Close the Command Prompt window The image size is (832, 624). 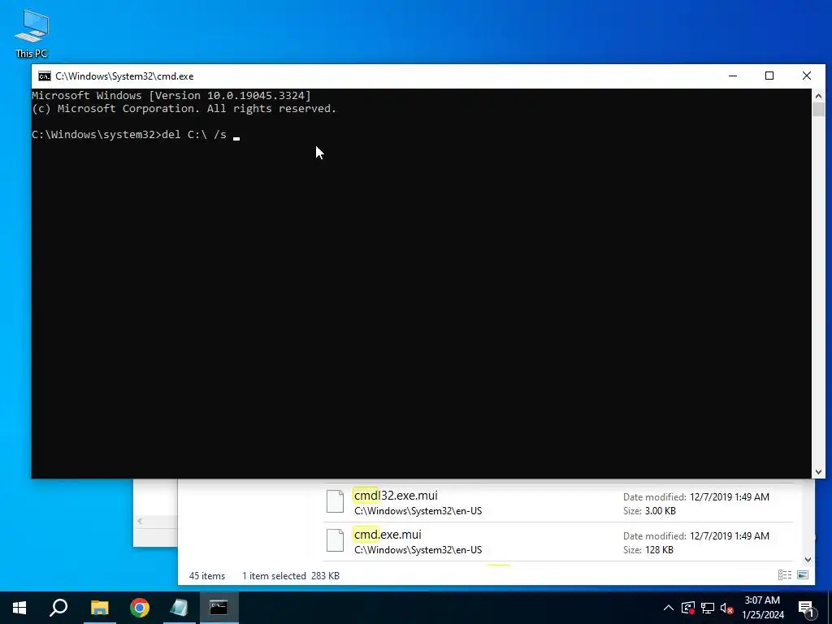pyautogui.click(x=807, y=76)
